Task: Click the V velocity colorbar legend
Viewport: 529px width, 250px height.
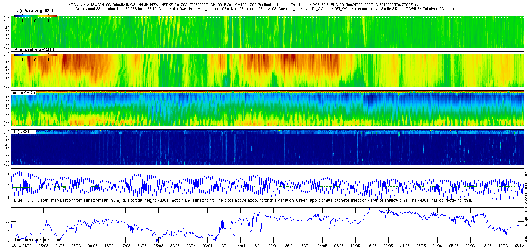Action: tap(36, 55)
